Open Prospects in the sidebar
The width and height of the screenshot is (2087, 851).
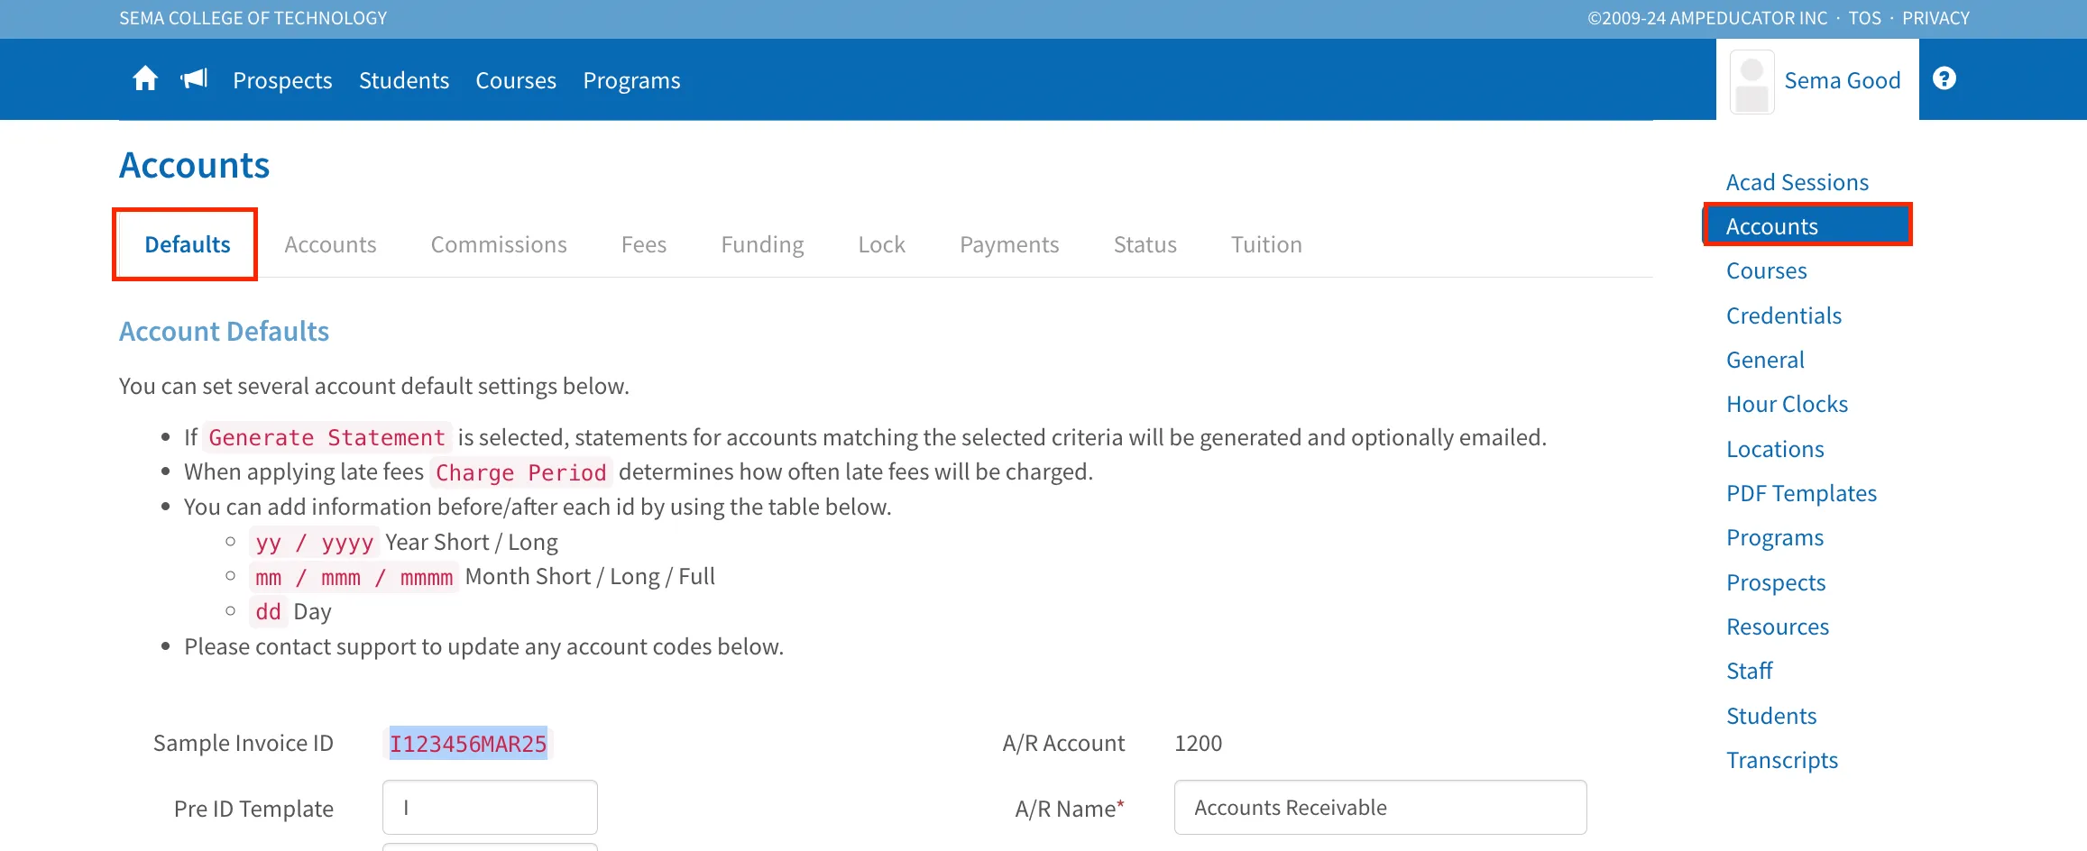(1776, 582)
